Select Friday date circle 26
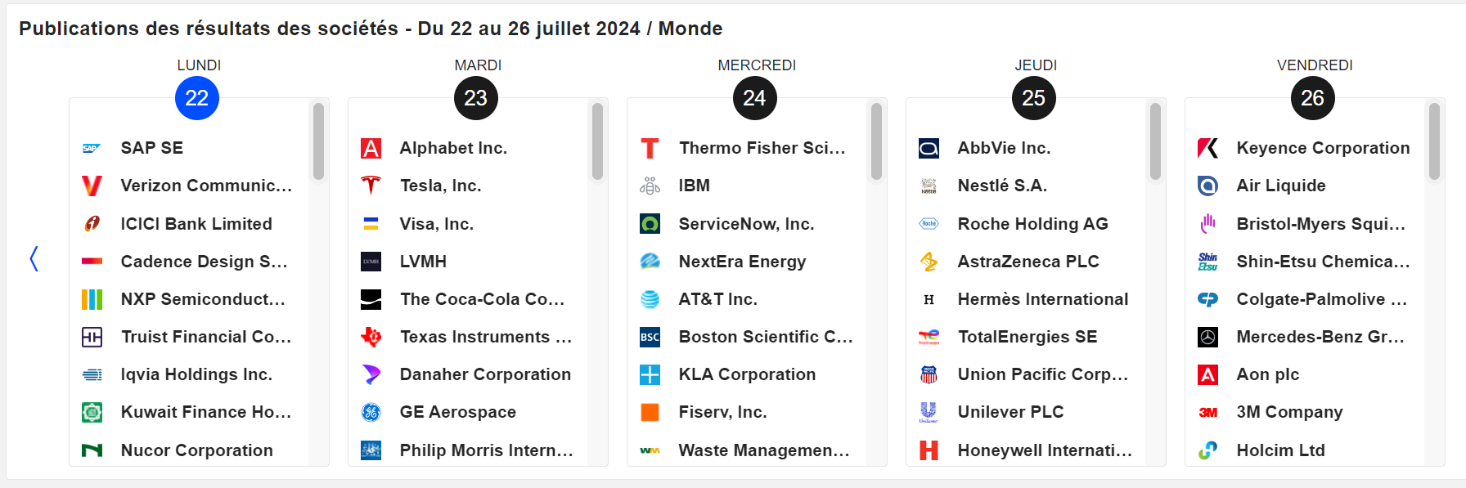 [1313, 98]
